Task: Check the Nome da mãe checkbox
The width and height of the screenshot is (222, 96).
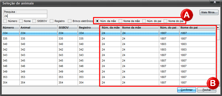Action: coord(120,21)
